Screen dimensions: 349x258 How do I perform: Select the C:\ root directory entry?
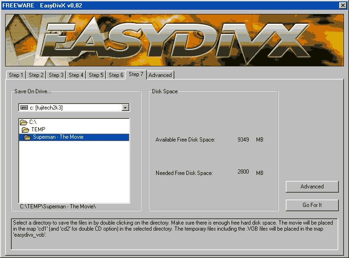tap(33, 122)
